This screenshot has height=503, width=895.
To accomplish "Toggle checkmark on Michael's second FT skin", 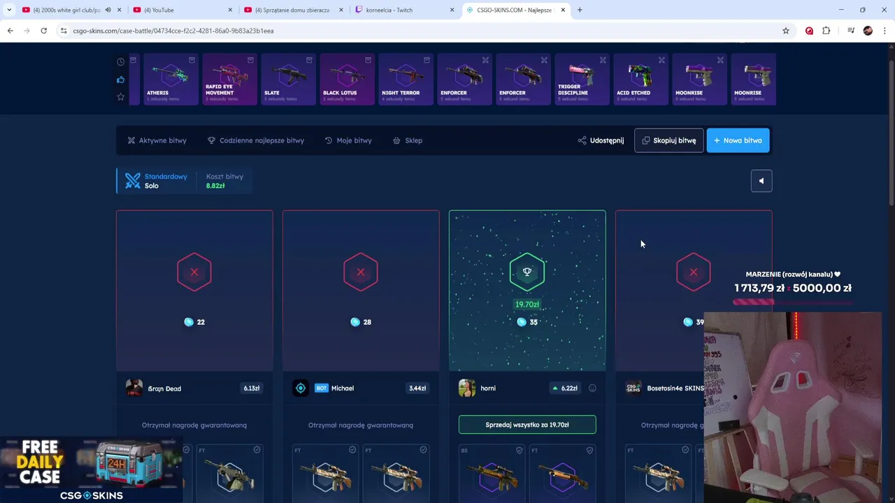I will point(423,450).
